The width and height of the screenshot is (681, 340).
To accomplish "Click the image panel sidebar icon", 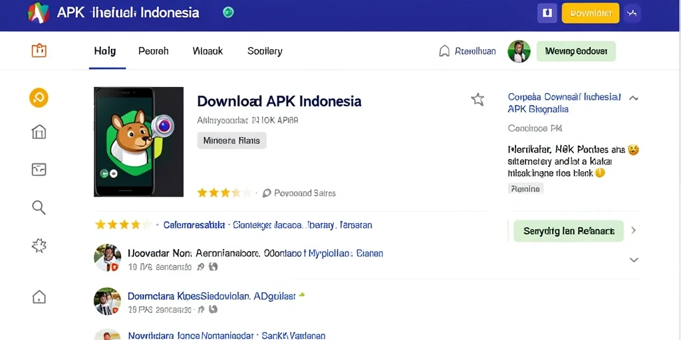I will [39, 169].
